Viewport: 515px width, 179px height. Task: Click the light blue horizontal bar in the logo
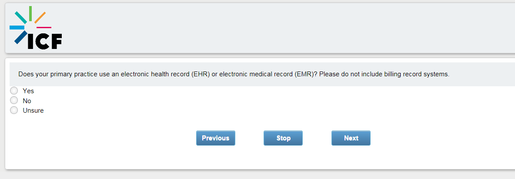pyautogui.click(x=17, y=28)
